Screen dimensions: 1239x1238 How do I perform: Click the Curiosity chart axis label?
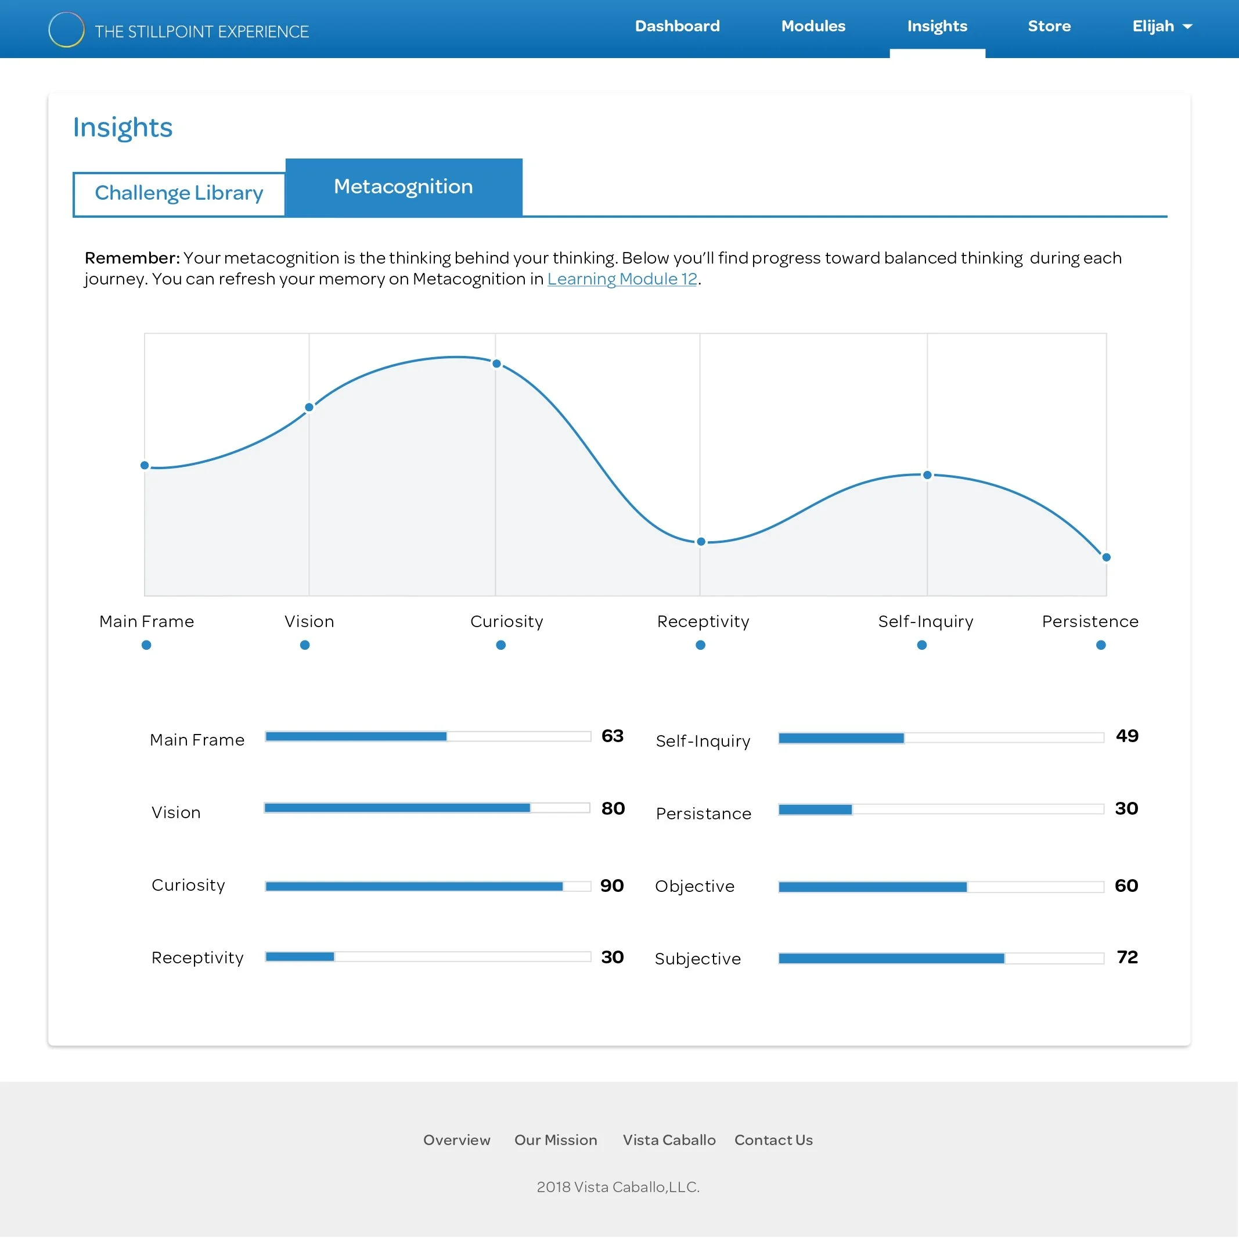[507, 621]
